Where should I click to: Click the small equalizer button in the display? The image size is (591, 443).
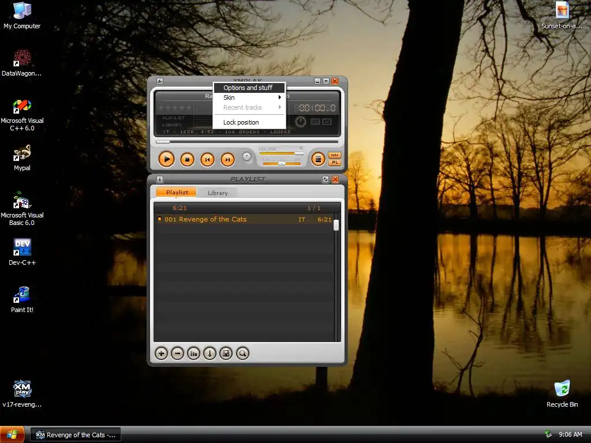pyautogui.click(x=316, y=122)
